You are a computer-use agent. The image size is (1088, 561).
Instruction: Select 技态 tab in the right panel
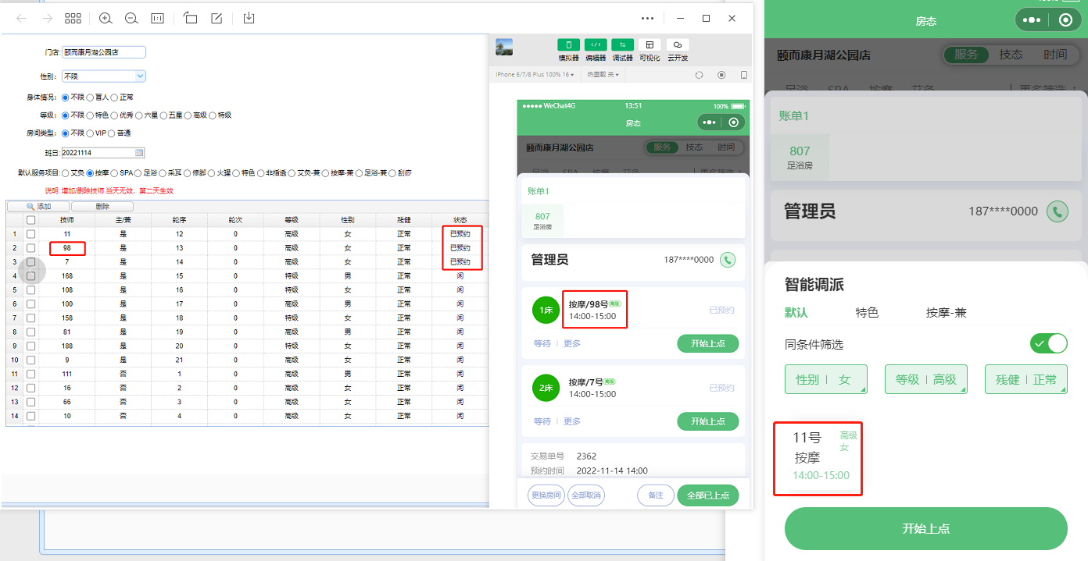1011,55
